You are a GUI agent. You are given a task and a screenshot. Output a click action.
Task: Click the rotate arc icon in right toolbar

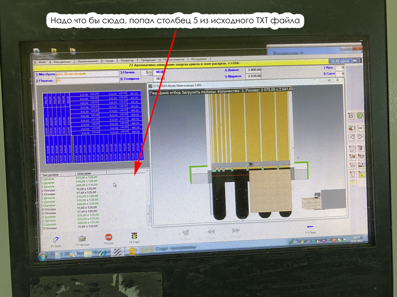[x=352, y=148]
